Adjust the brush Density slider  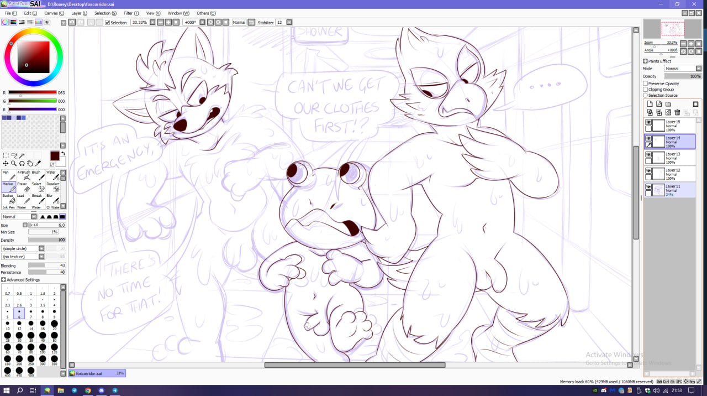(x=46, y=240)
